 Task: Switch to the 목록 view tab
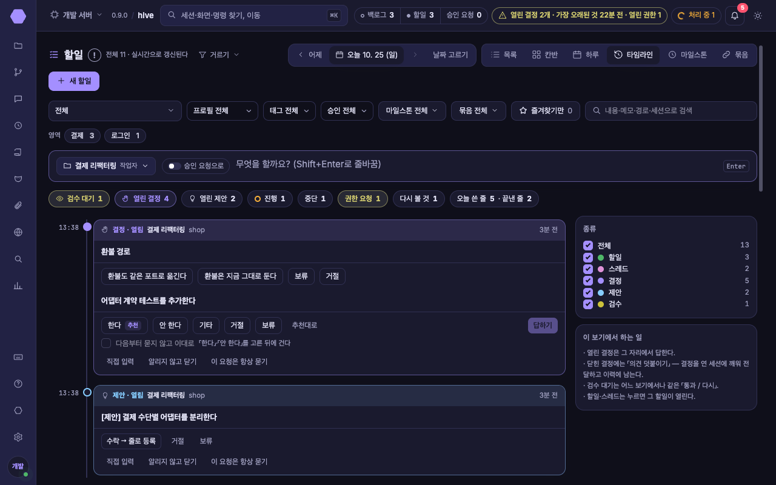point(504,55)
